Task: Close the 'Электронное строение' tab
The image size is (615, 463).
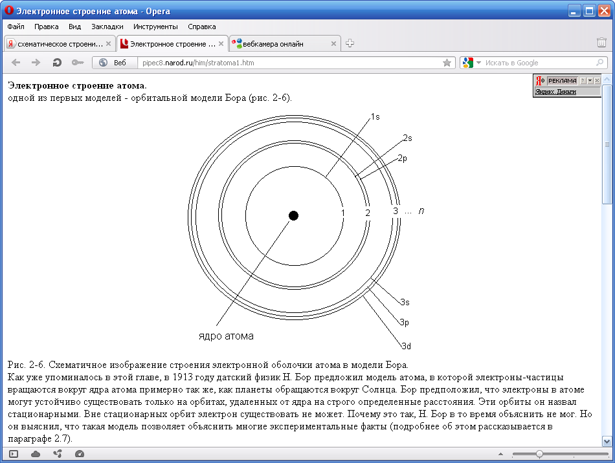Action: 221,44
